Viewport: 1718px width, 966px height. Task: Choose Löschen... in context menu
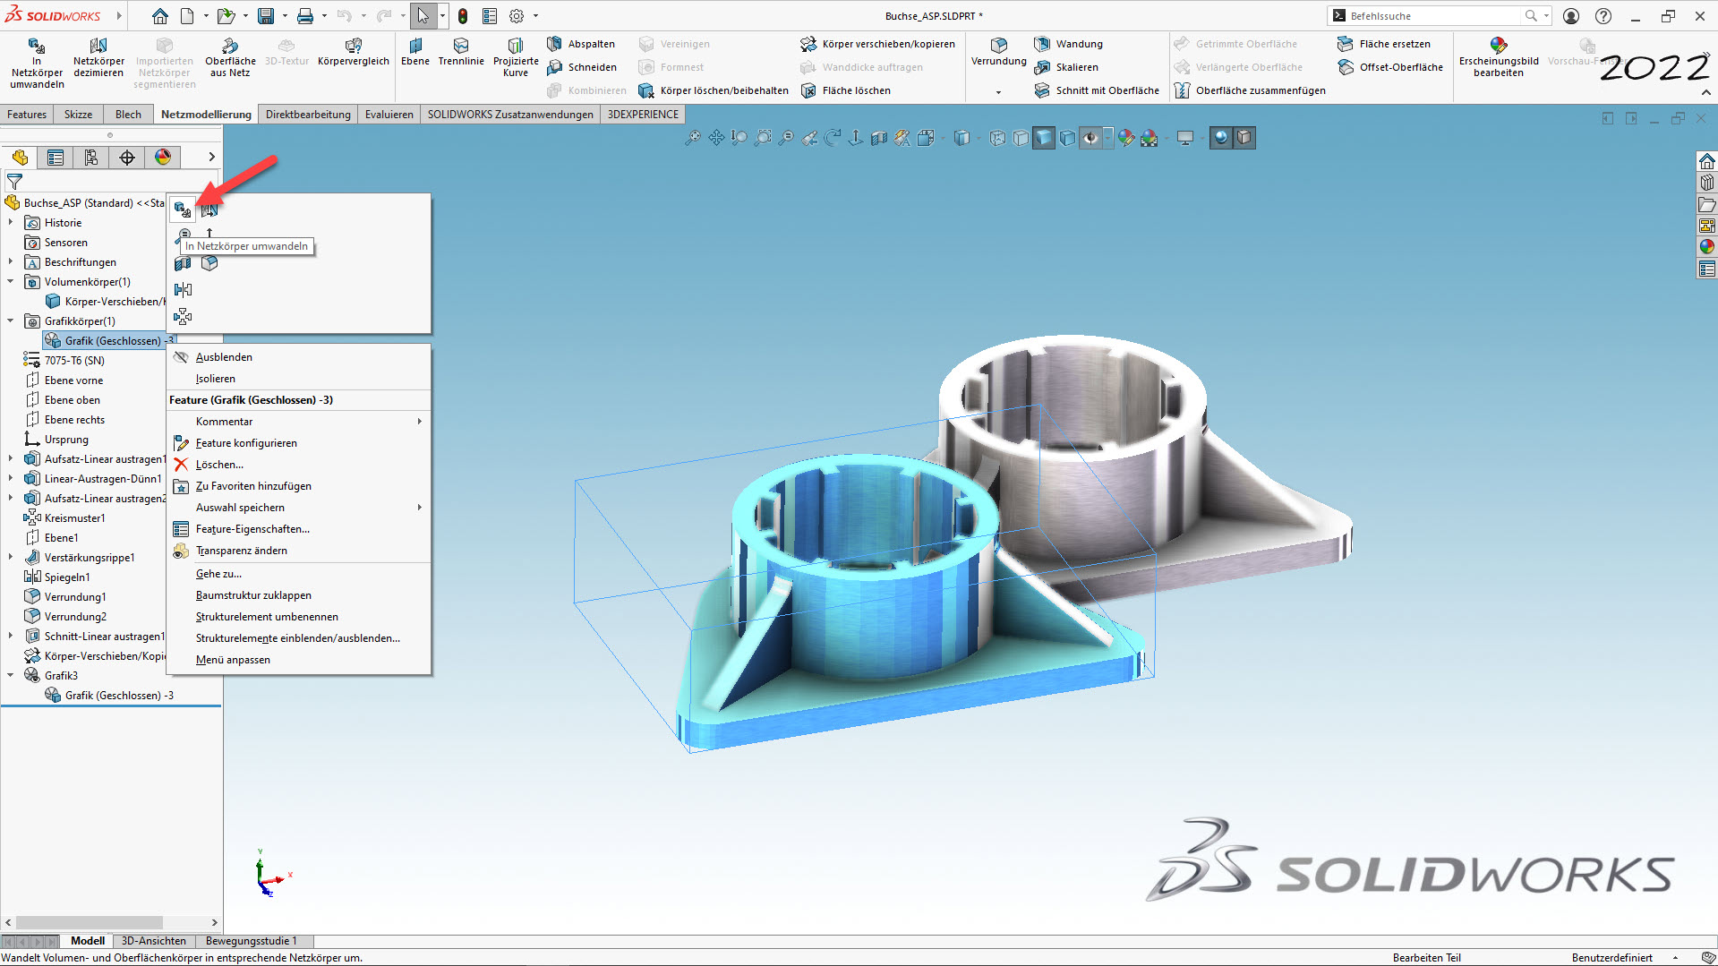(x=299, y=465)
